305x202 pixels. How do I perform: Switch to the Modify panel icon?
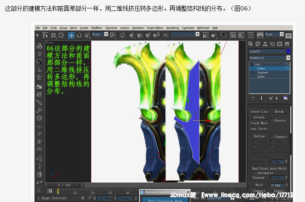258,44
